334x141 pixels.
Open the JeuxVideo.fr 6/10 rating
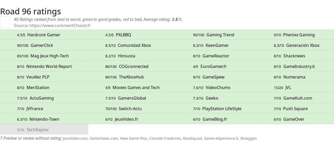point(132,119)
